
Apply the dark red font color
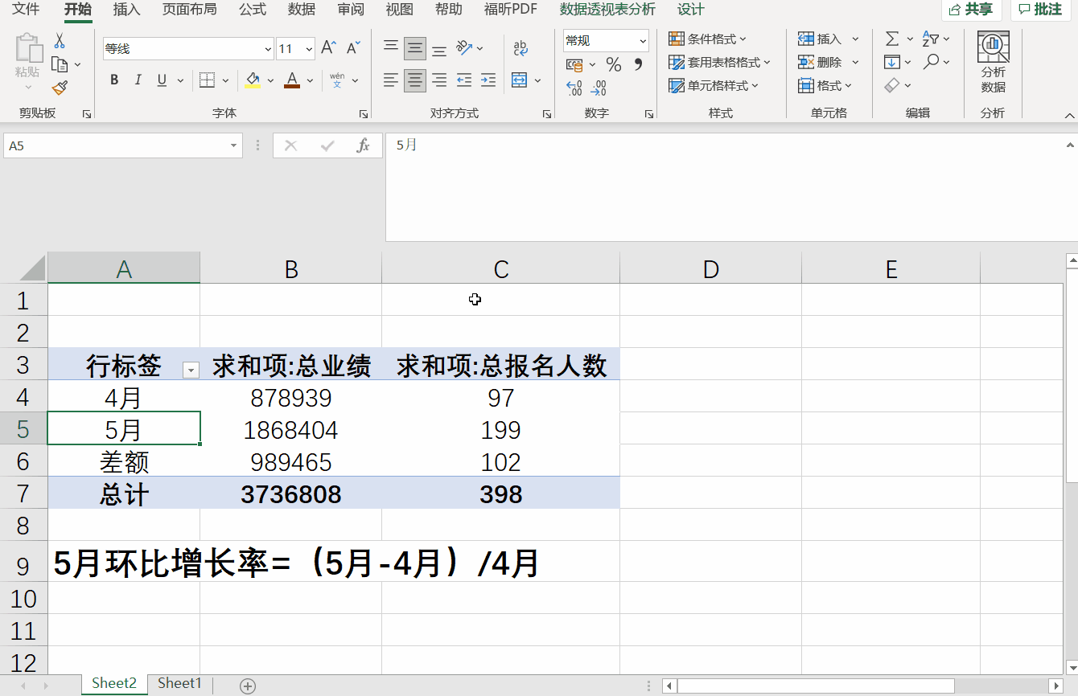click(291, 80)
